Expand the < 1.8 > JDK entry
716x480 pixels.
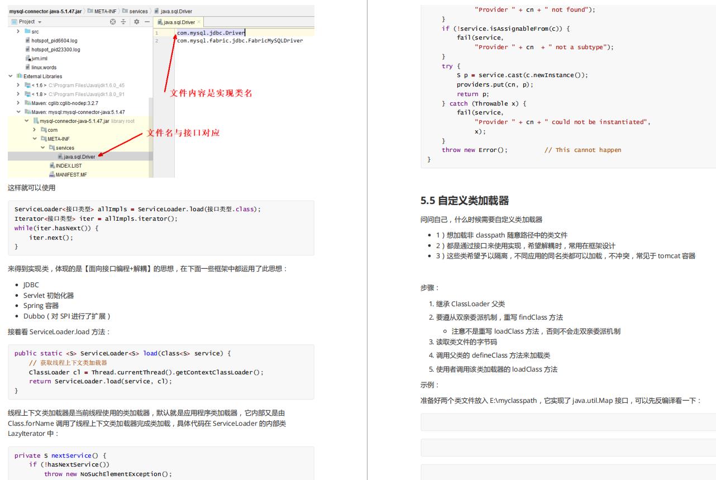click(19, 94)
